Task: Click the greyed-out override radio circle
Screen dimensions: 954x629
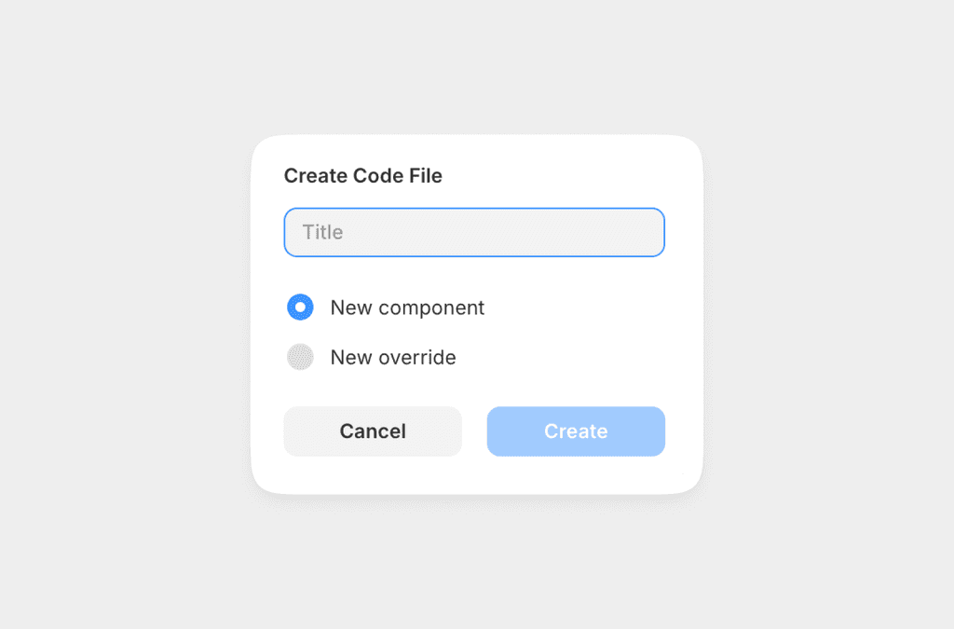Action: pos(300,357)
